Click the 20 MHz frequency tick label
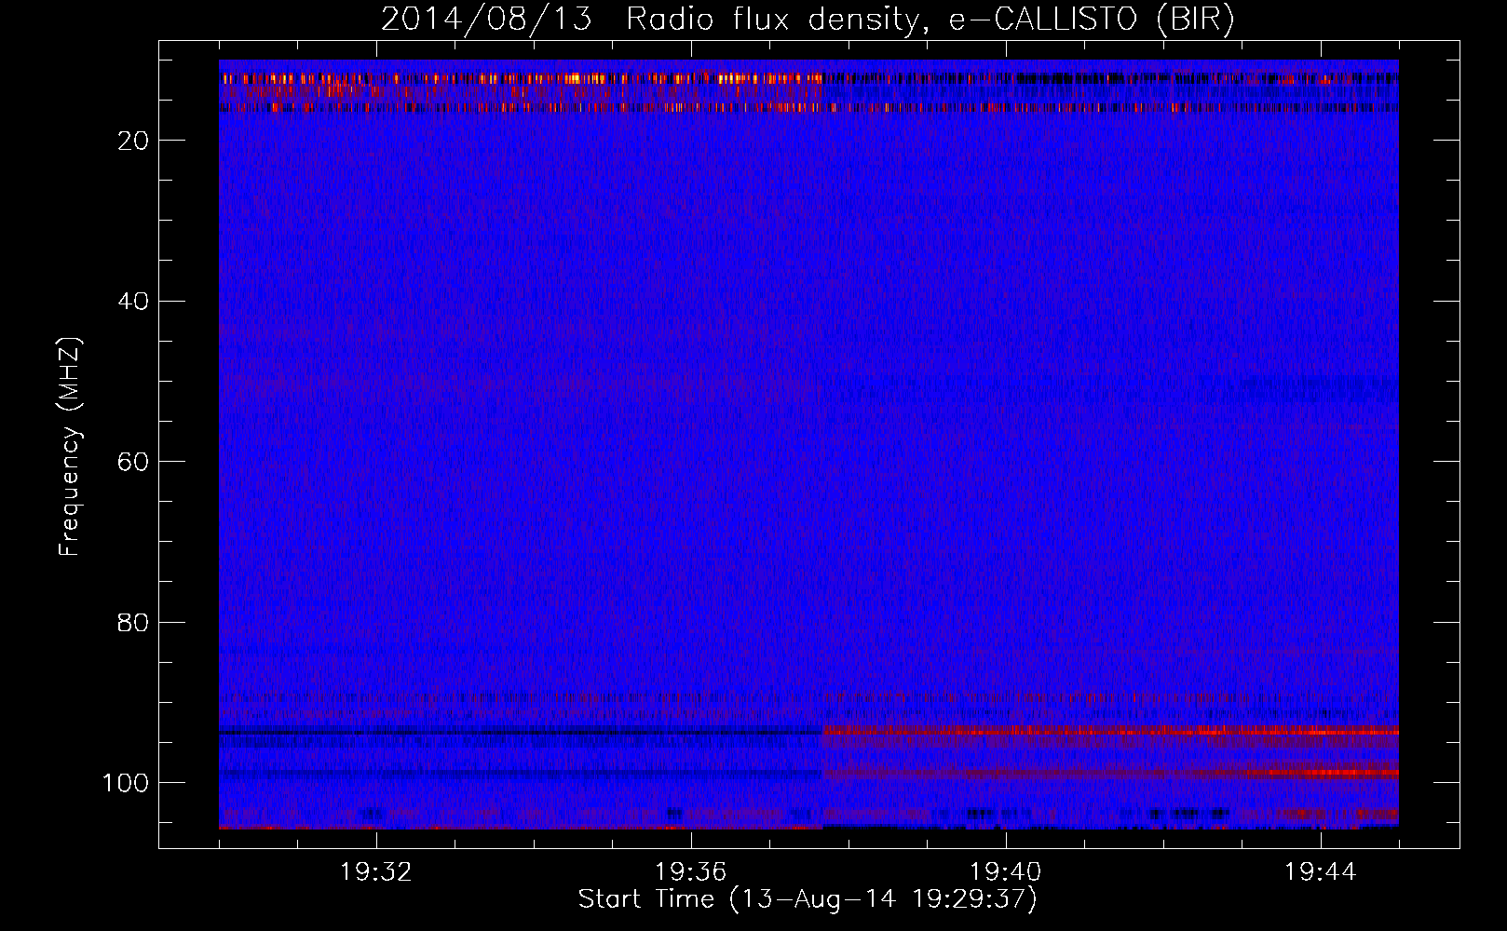This screenshot has height=931, width=1507. 133,141
